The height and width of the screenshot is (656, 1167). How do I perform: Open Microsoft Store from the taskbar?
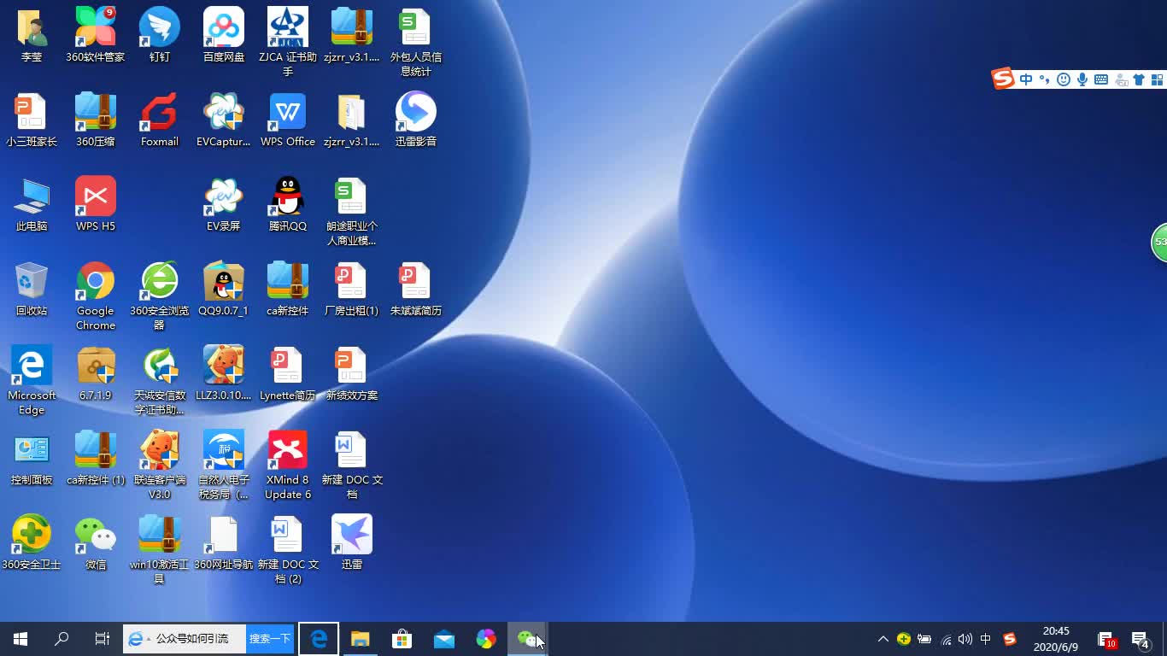(402, 639)
